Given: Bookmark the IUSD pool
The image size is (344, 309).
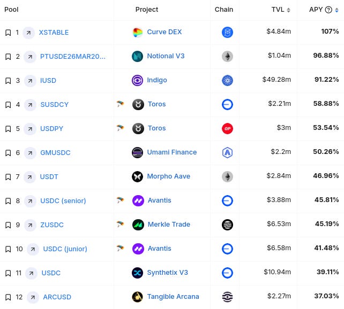Looking at the screenshot, I should coord(8,81).
